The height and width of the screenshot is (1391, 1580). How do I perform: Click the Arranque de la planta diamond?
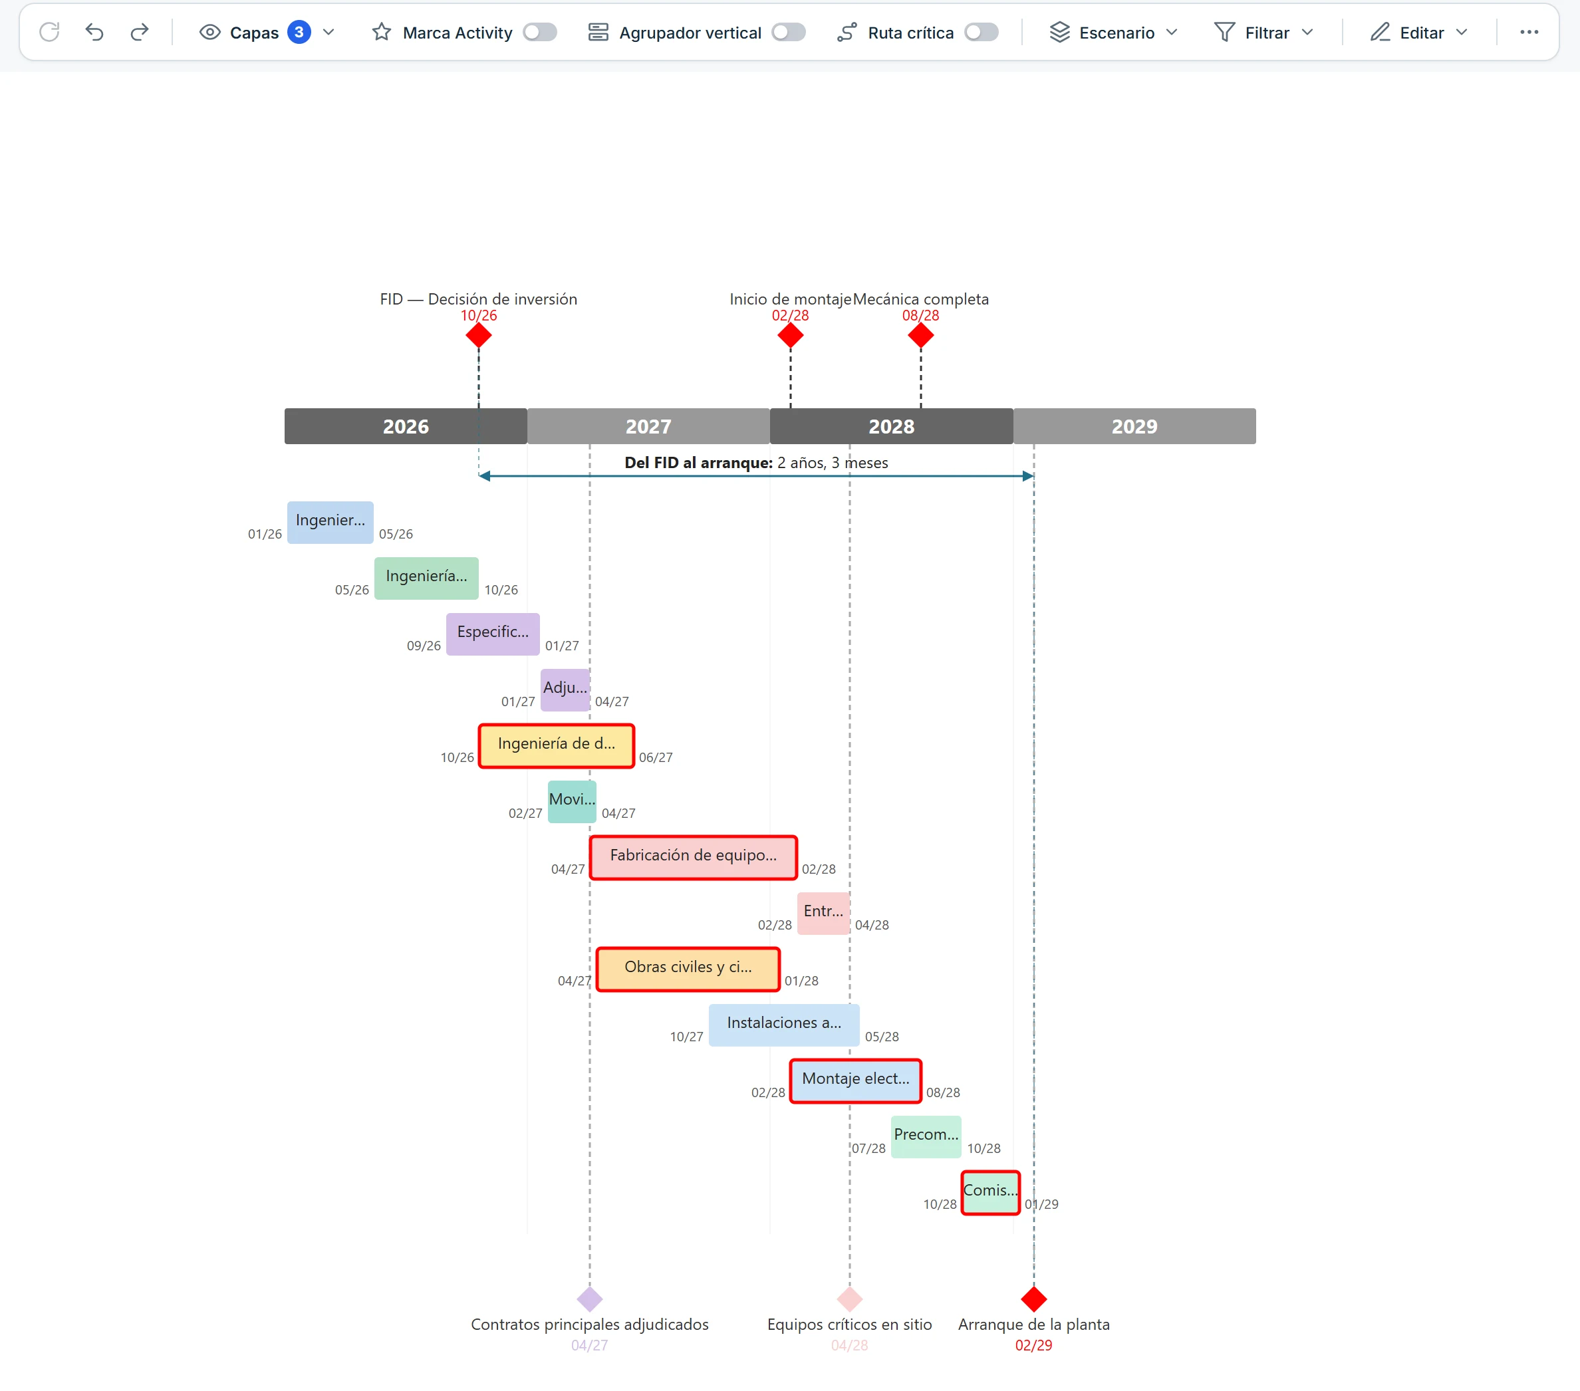pyautogui.click(x=1033, y=1299)
